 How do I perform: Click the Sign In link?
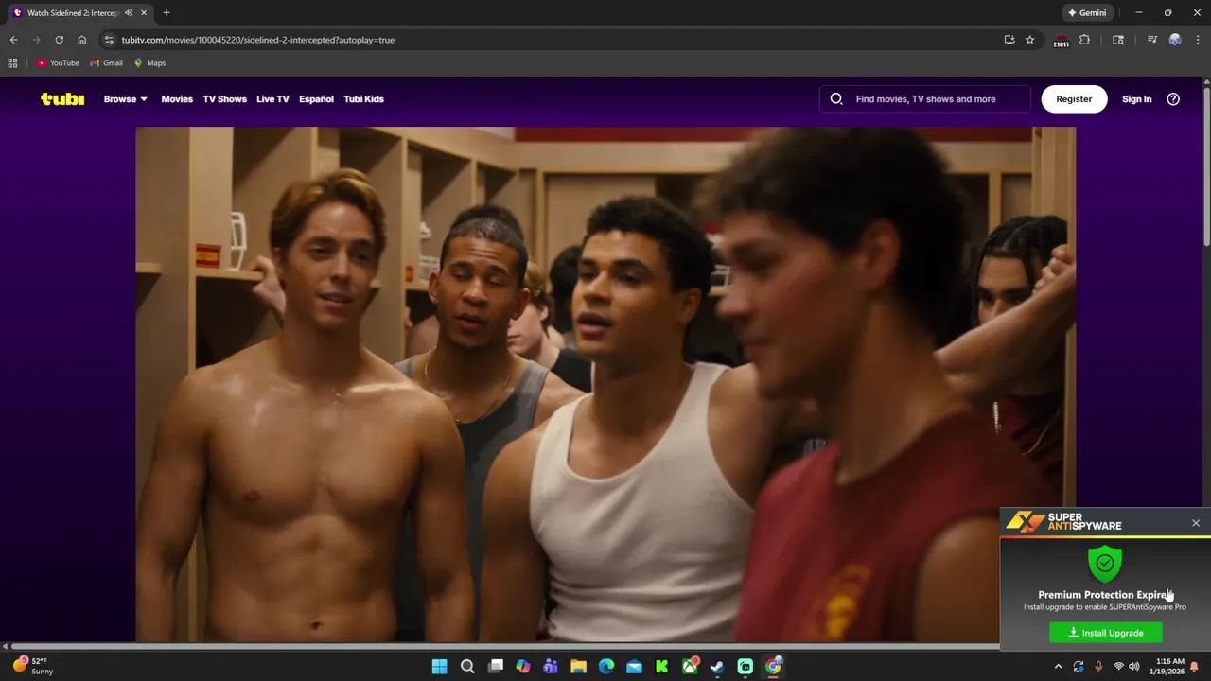[x=1136, y=98]
